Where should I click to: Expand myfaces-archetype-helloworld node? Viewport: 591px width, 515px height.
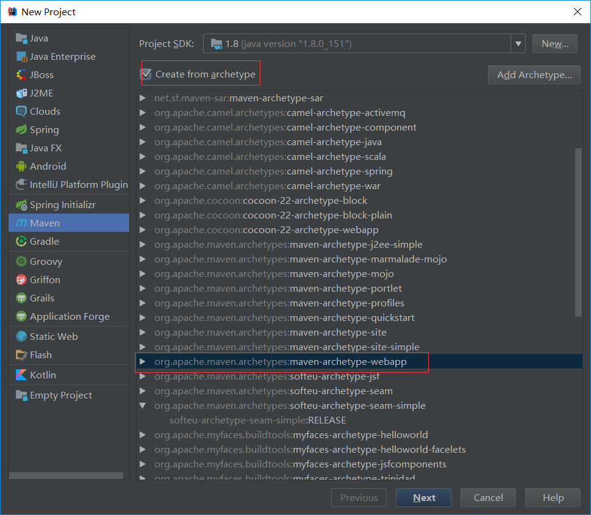[x=143, y=434]
